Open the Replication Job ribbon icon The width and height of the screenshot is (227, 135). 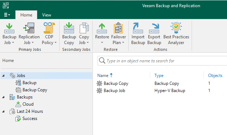coord(29,28)
